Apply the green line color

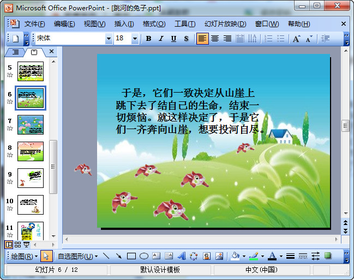(254, 256)
